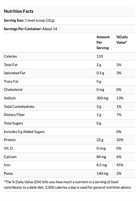Click the Nutrition Facts heading
The height and width of the screenshot is (201, 139).
pos(19,11)
